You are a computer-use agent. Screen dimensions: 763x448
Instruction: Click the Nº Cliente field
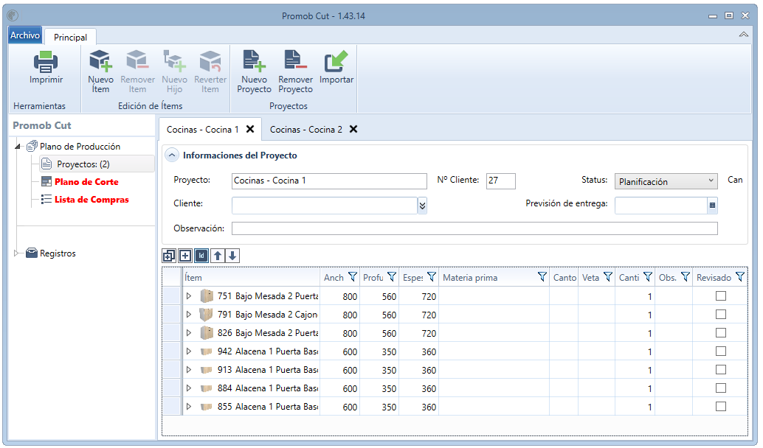501,181
